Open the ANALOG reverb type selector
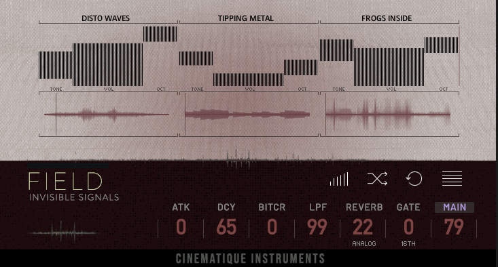Screen dimensions: 498x267 pyautogui.click(x=364, y=244)
